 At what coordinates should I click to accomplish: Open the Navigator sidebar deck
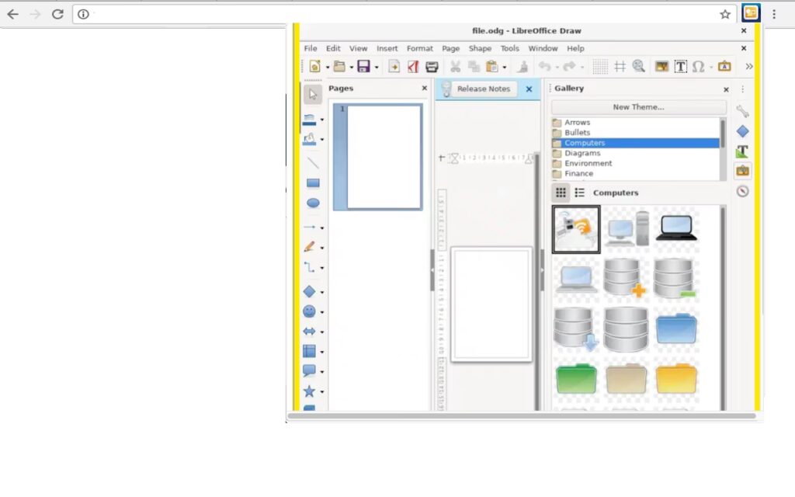(x=742, y=191)
